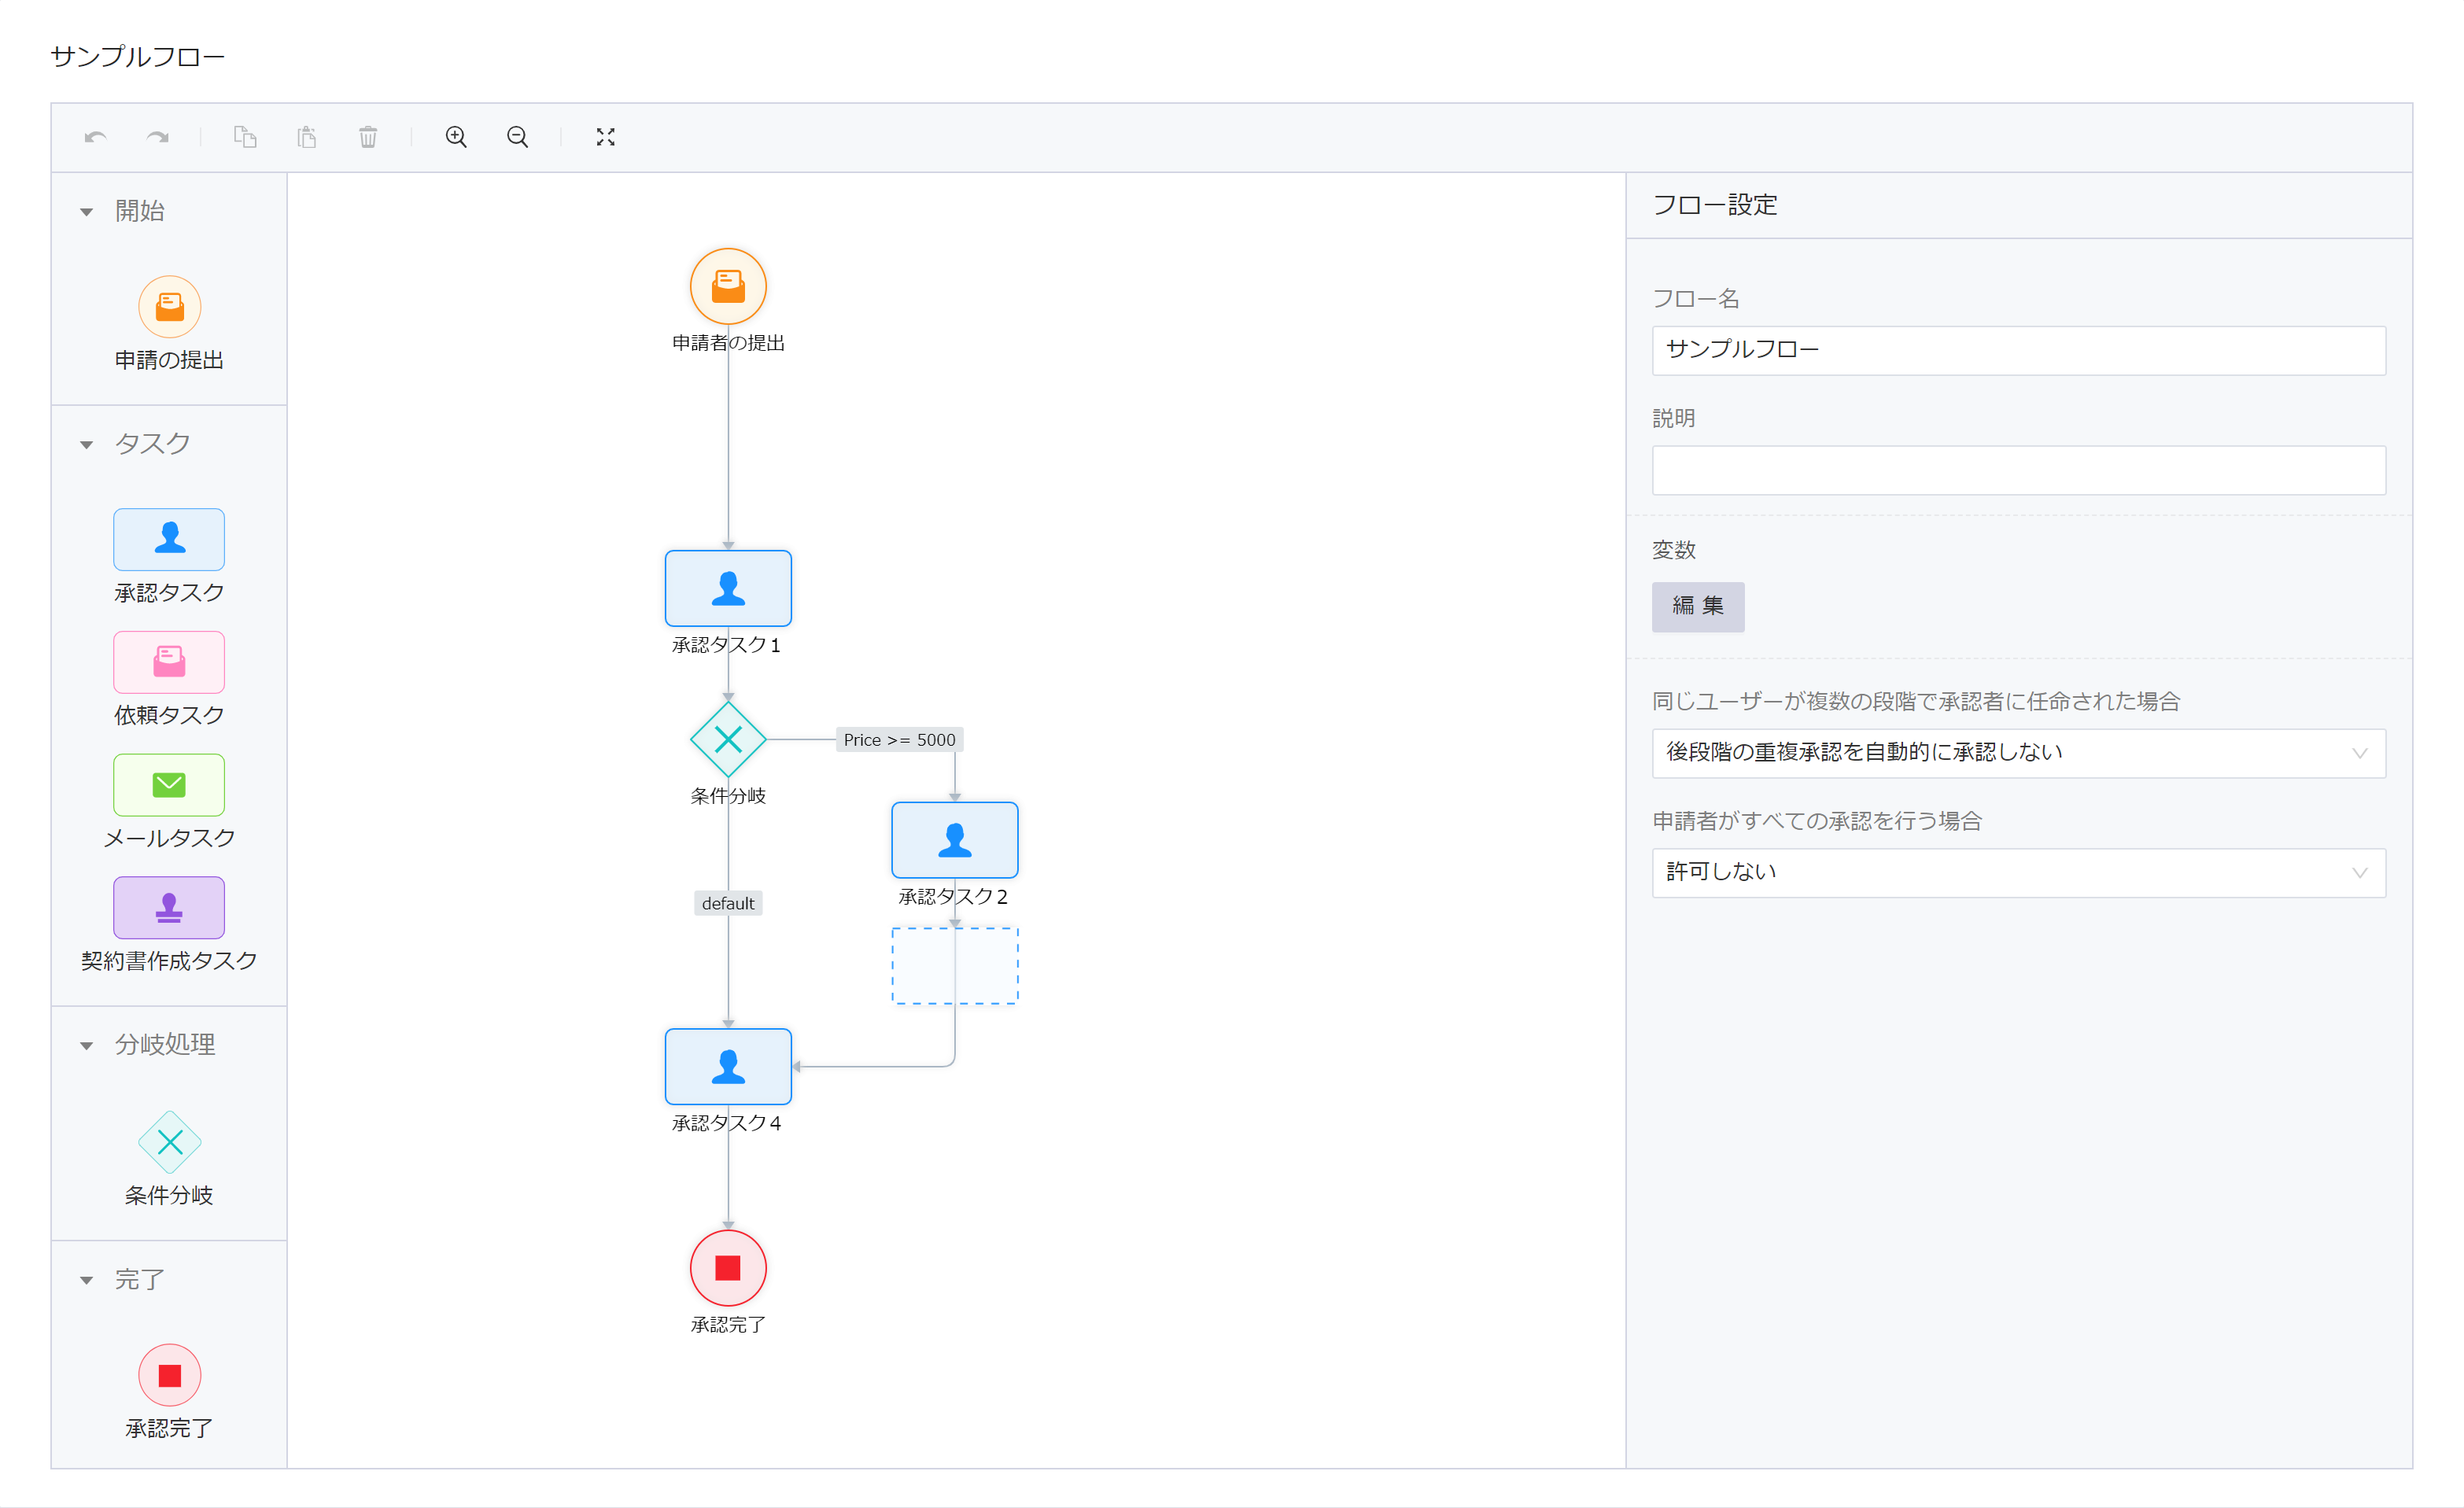The width and height of the screenshot is (2464, 1508).
Task: Select the 契約書作成タスク icon
Action: point(168,908)
